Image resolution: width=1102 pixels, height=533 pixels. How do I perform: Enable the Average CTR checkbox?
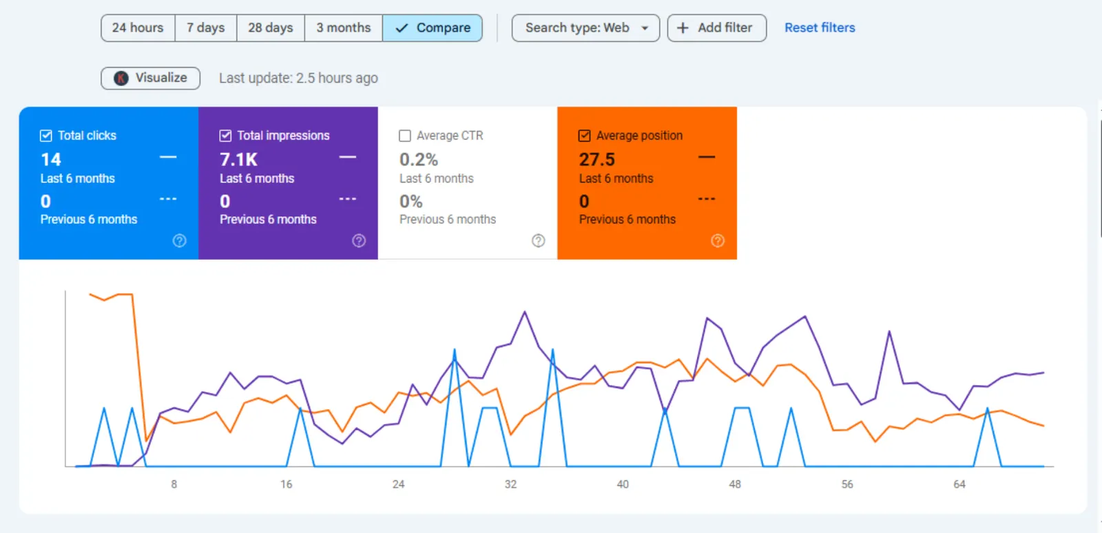click(x=405, y=136)
